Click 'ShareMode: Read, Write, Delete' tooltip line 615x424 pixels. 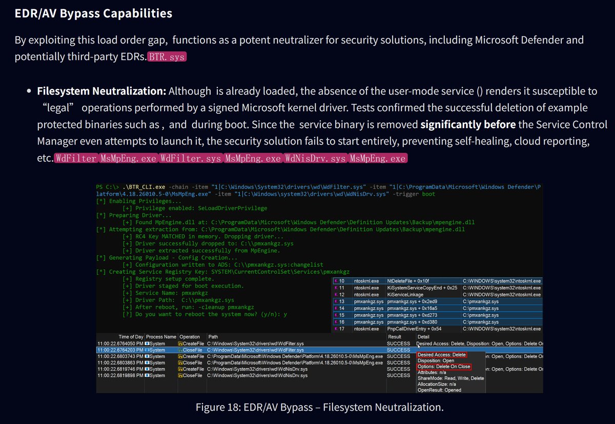[x=450, y=378]
